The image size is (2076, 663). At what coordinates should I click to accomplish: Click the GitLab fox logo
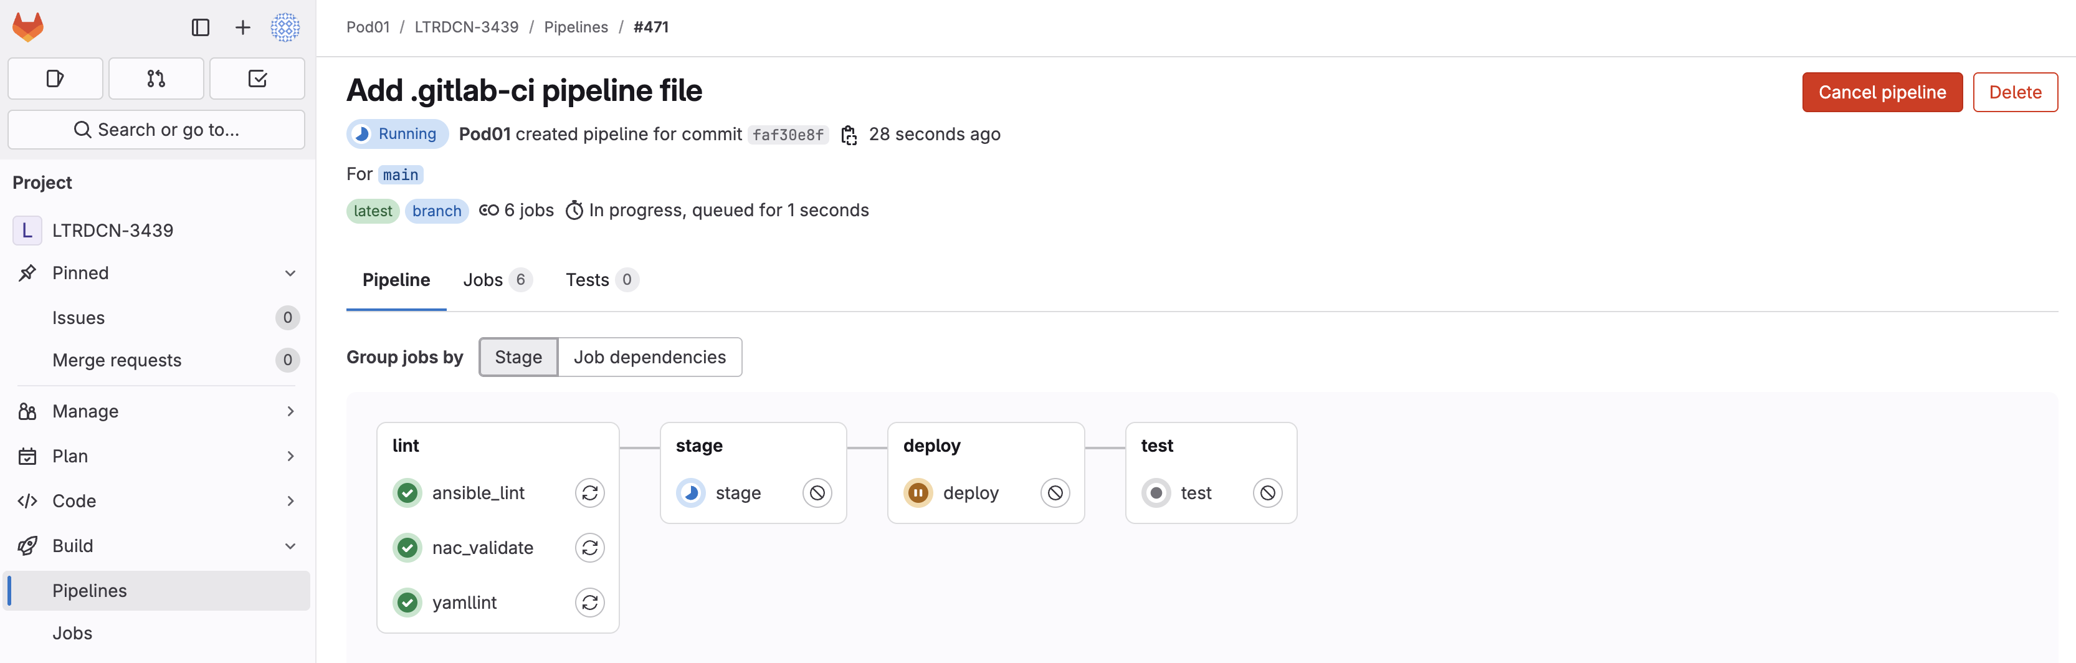(x=28, y=27)
